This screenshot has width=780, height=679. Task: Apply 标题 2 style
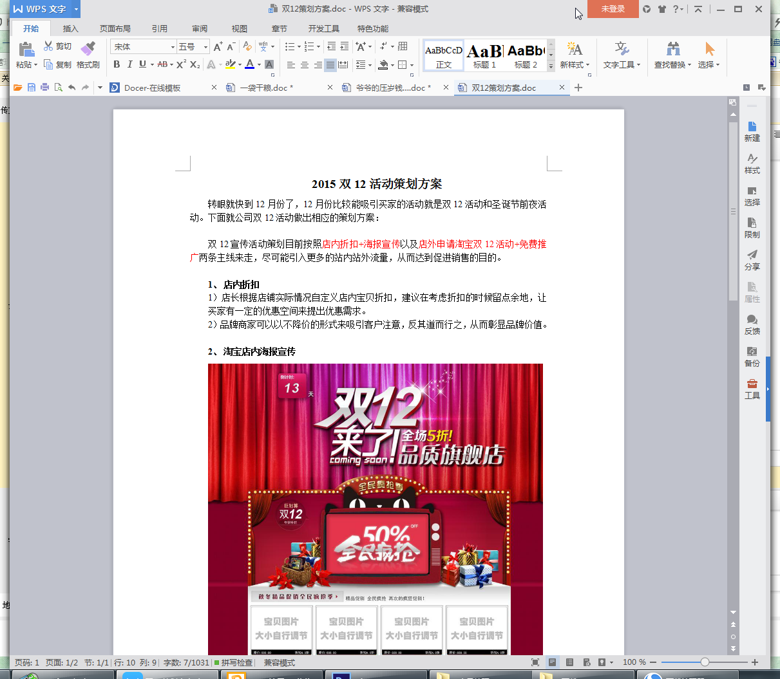tap(526, 56)
